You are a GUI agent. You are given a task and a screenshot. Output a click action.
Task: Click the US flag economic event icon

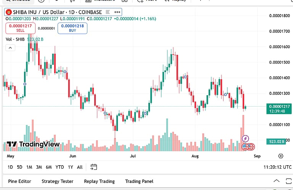[245, 147]
